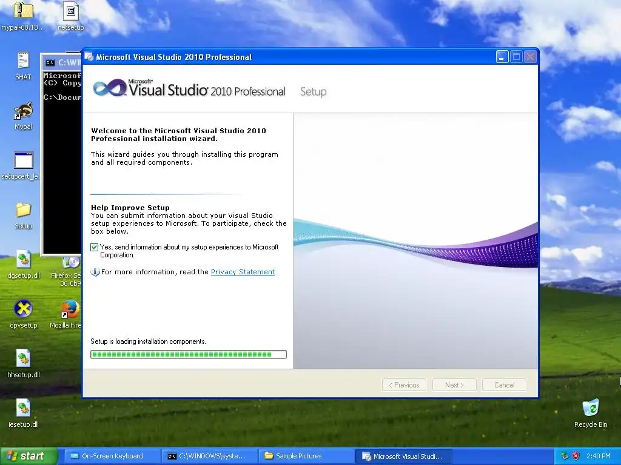This screenshot has height=465, width=621.
Task: Click the Setup label in wizard header
Action: pos(314,92)
